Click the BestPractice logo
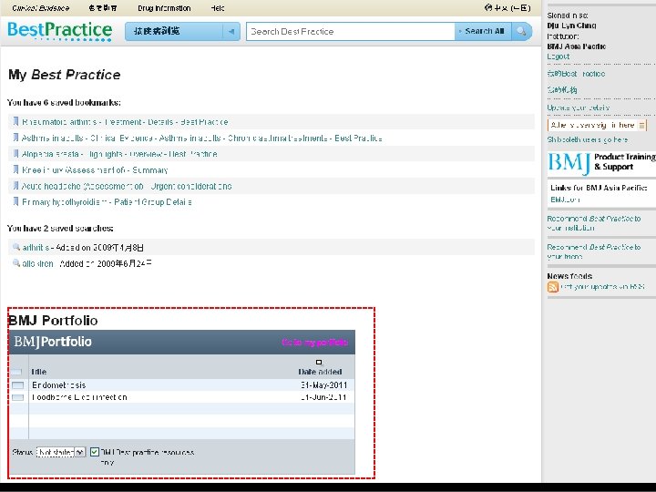Viewport: 656px width, 492px height. 60,31
